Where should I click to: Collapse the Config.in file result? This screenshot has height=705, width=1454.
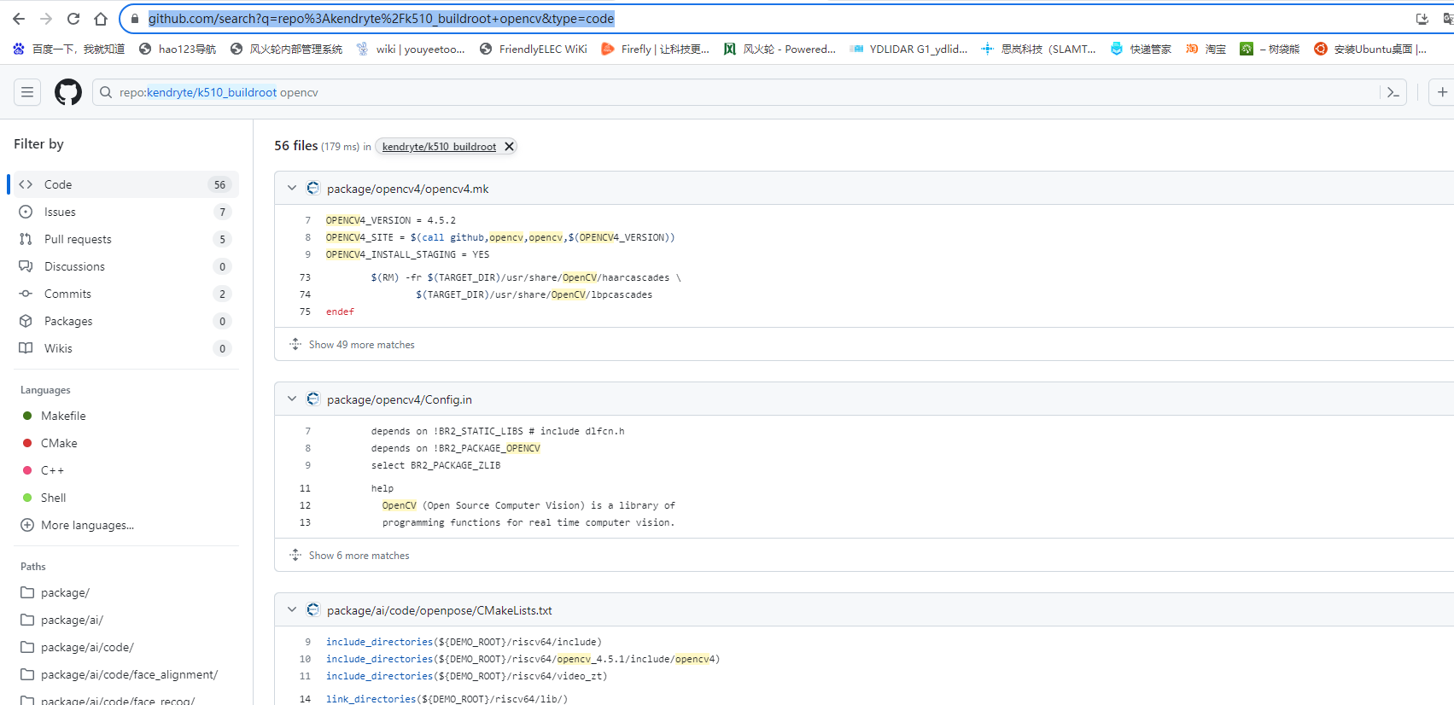tap(292, 399)
